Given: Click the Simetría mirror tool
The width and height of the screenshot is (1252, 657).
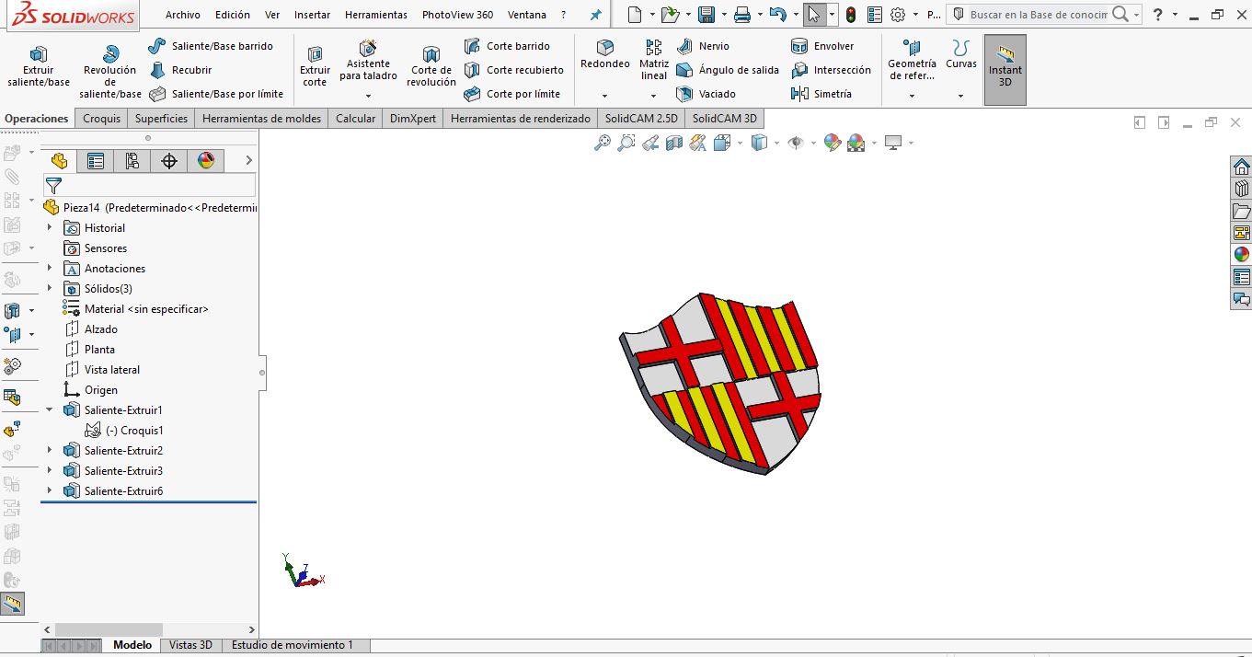Looking at the screenshot, I should coord(821,94).
